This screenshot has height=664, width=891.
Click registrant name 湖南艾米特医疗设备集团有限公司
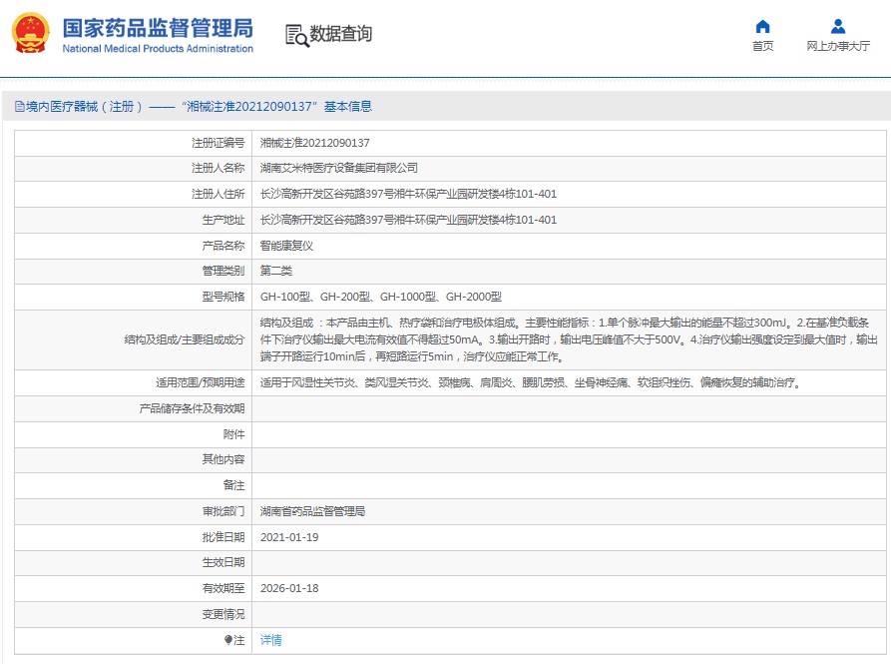[x=338, y=169]
